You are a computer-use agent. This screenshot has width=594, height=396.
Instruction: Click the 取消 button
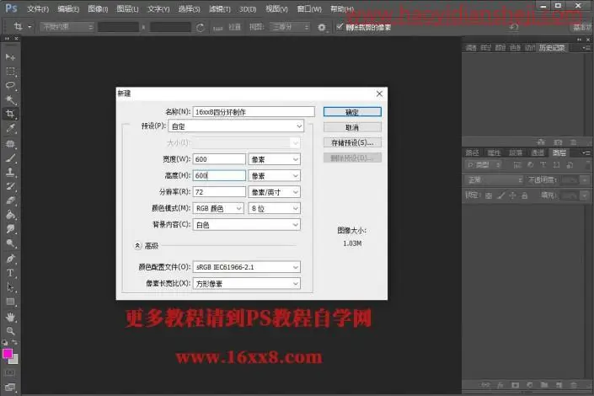click(352, 127)
